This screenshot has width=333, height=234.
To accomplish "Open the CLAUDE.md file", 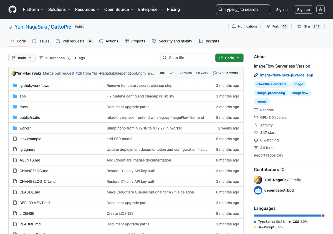I will pyautogui.click(x=30, y=192).
